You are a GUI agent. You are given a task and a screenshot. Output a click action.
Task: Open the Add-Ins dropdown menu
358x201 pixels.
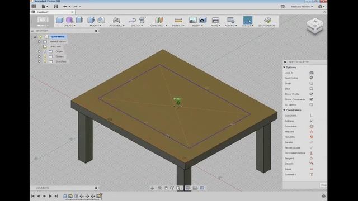[x=231, y=26]
